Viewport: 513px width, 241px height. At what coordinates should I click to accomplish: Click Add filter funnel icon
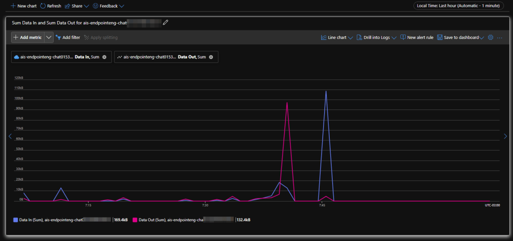pos(58,37)
